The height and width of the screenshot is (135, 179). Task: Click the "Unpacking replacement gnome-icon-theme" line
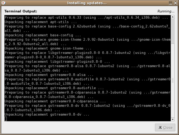pos(48,48)
